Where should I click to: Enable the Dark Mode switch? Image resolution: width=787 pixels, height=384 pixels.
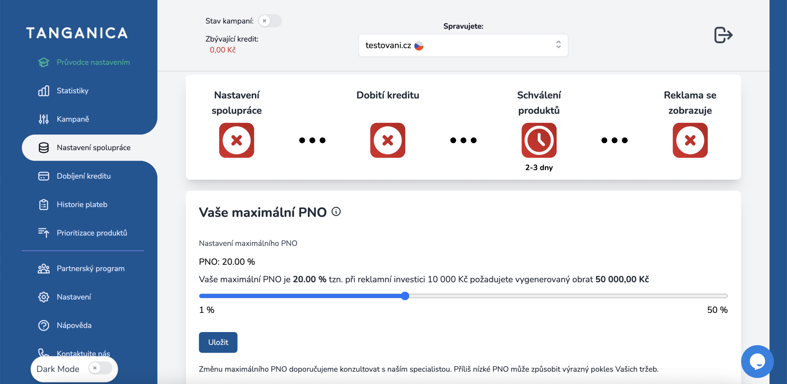click(100, 368)
